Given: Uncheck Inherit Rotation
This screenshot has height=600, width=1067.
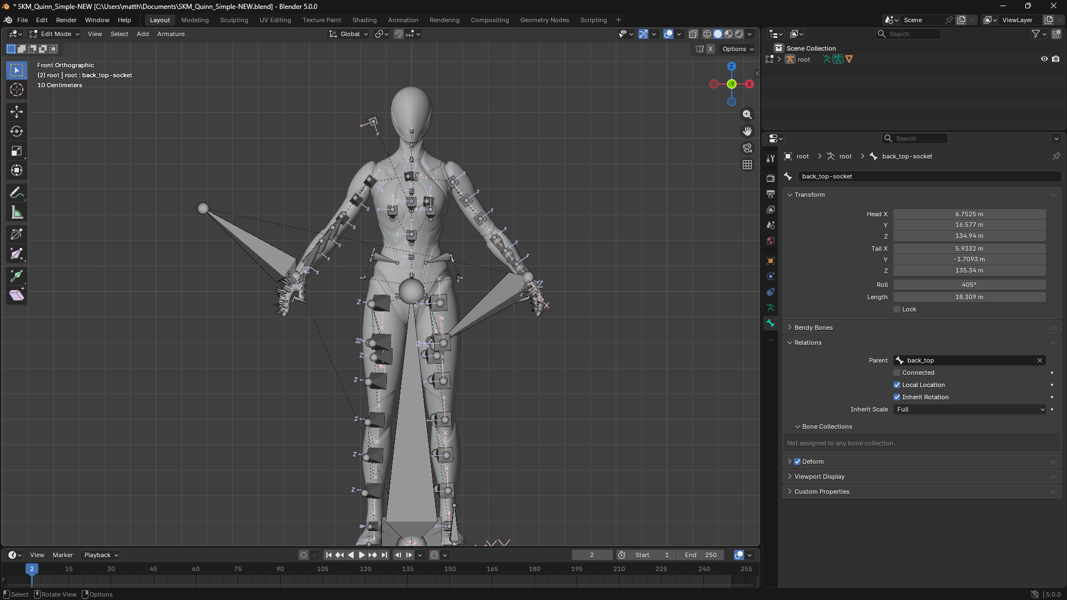Looking at the screenshot, I should pyautogui.click(x=897, y=397).
